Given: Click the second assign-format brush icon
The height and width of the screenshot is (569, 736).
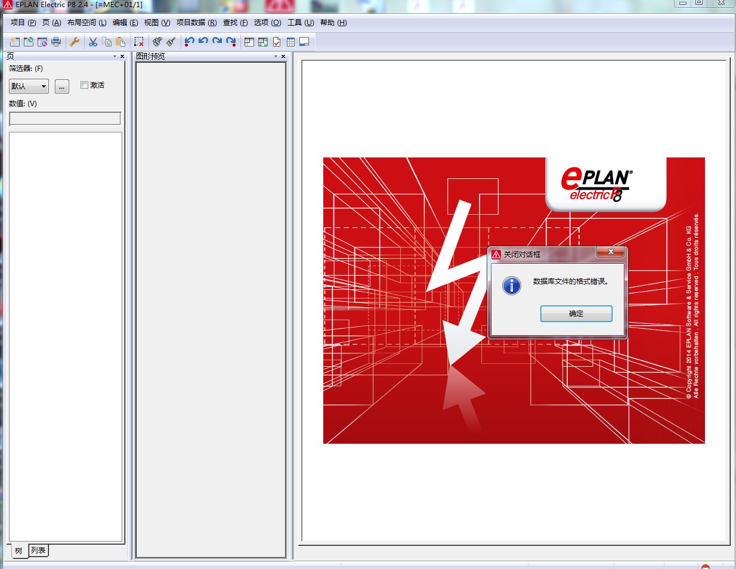Looking at the screenshot, I should pyautogui.click(x=171, y=42).
